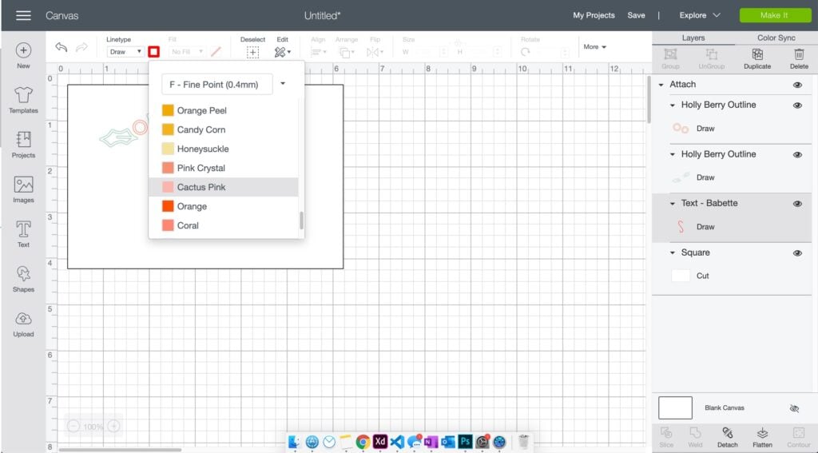Collapse the Text - Babette layer
818x453 pixels.
pos(673,204)
